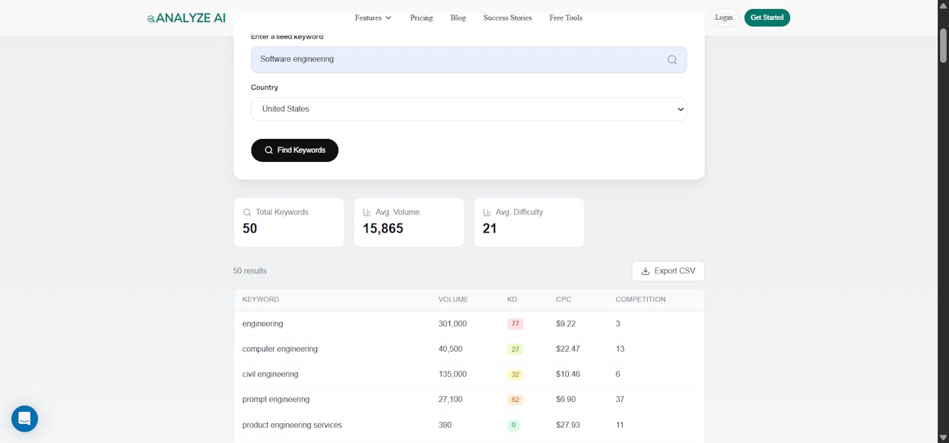Viewport: 949px width, 443px height.
Task: Click the Login button
Action: 724,17
